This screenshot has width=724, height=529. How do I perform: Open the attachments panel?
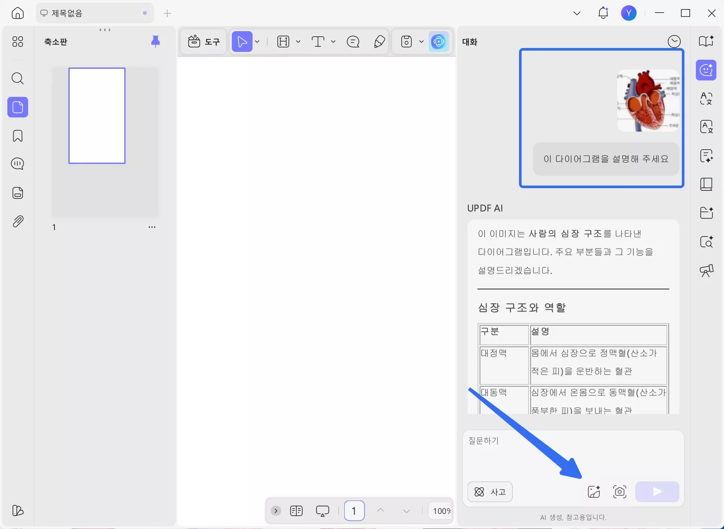pos(17,221)
